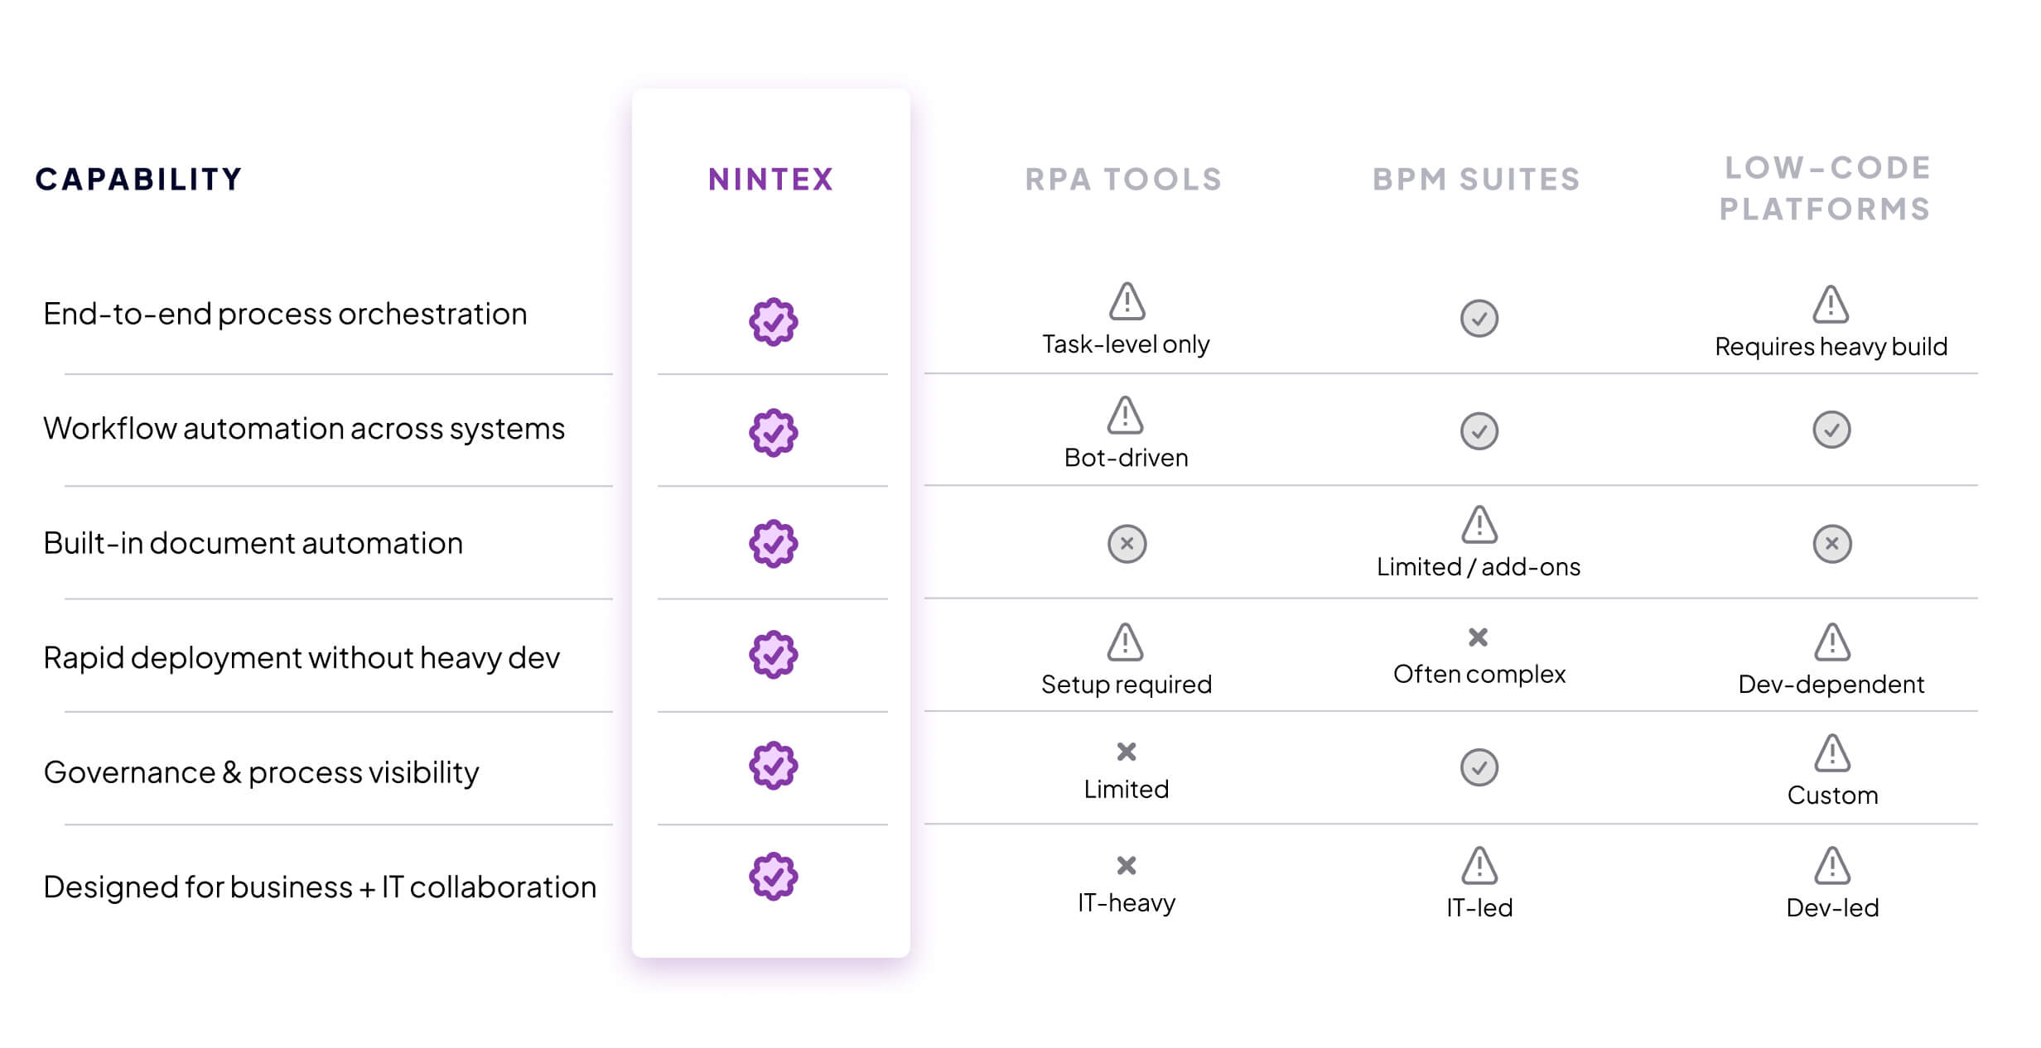Click the Setup required text
Viewport: 2041px width, 1048px height.
click(1127, 685)
